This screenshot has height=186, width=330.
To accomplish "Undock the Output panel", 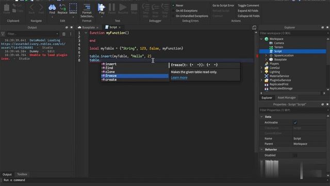I will [67, 27].
